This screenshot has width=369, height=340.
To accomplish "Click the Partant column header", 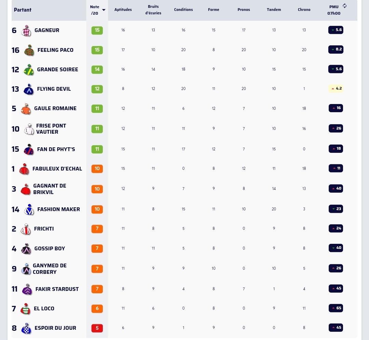I will [23, 10].
